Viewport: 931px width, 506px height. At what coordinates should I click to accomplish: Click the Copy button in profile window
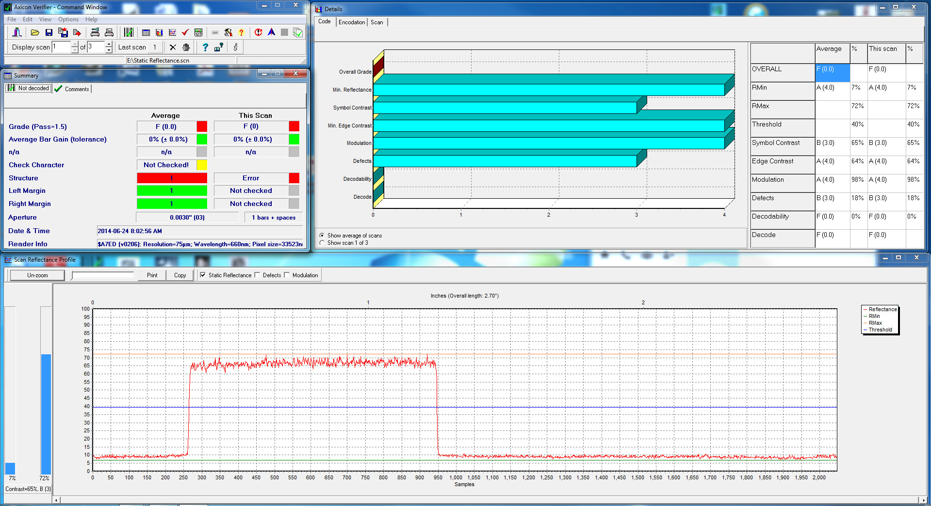pos(180,275)
